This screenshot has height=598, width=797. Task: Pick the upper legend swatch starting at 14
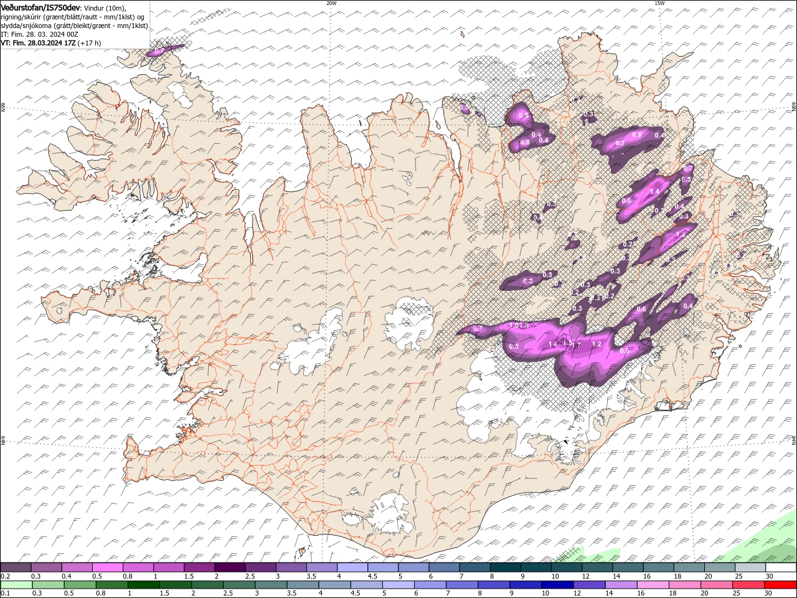pos(628,567)
